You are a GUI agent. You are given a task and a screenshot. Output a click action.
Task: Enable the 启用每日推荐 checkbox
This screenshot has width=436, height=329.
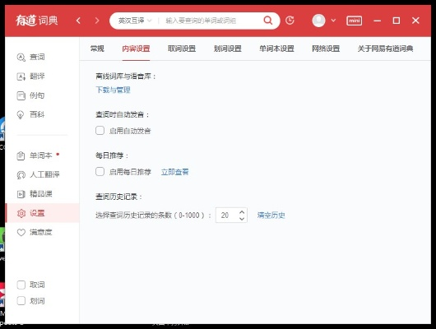[100, 172]
